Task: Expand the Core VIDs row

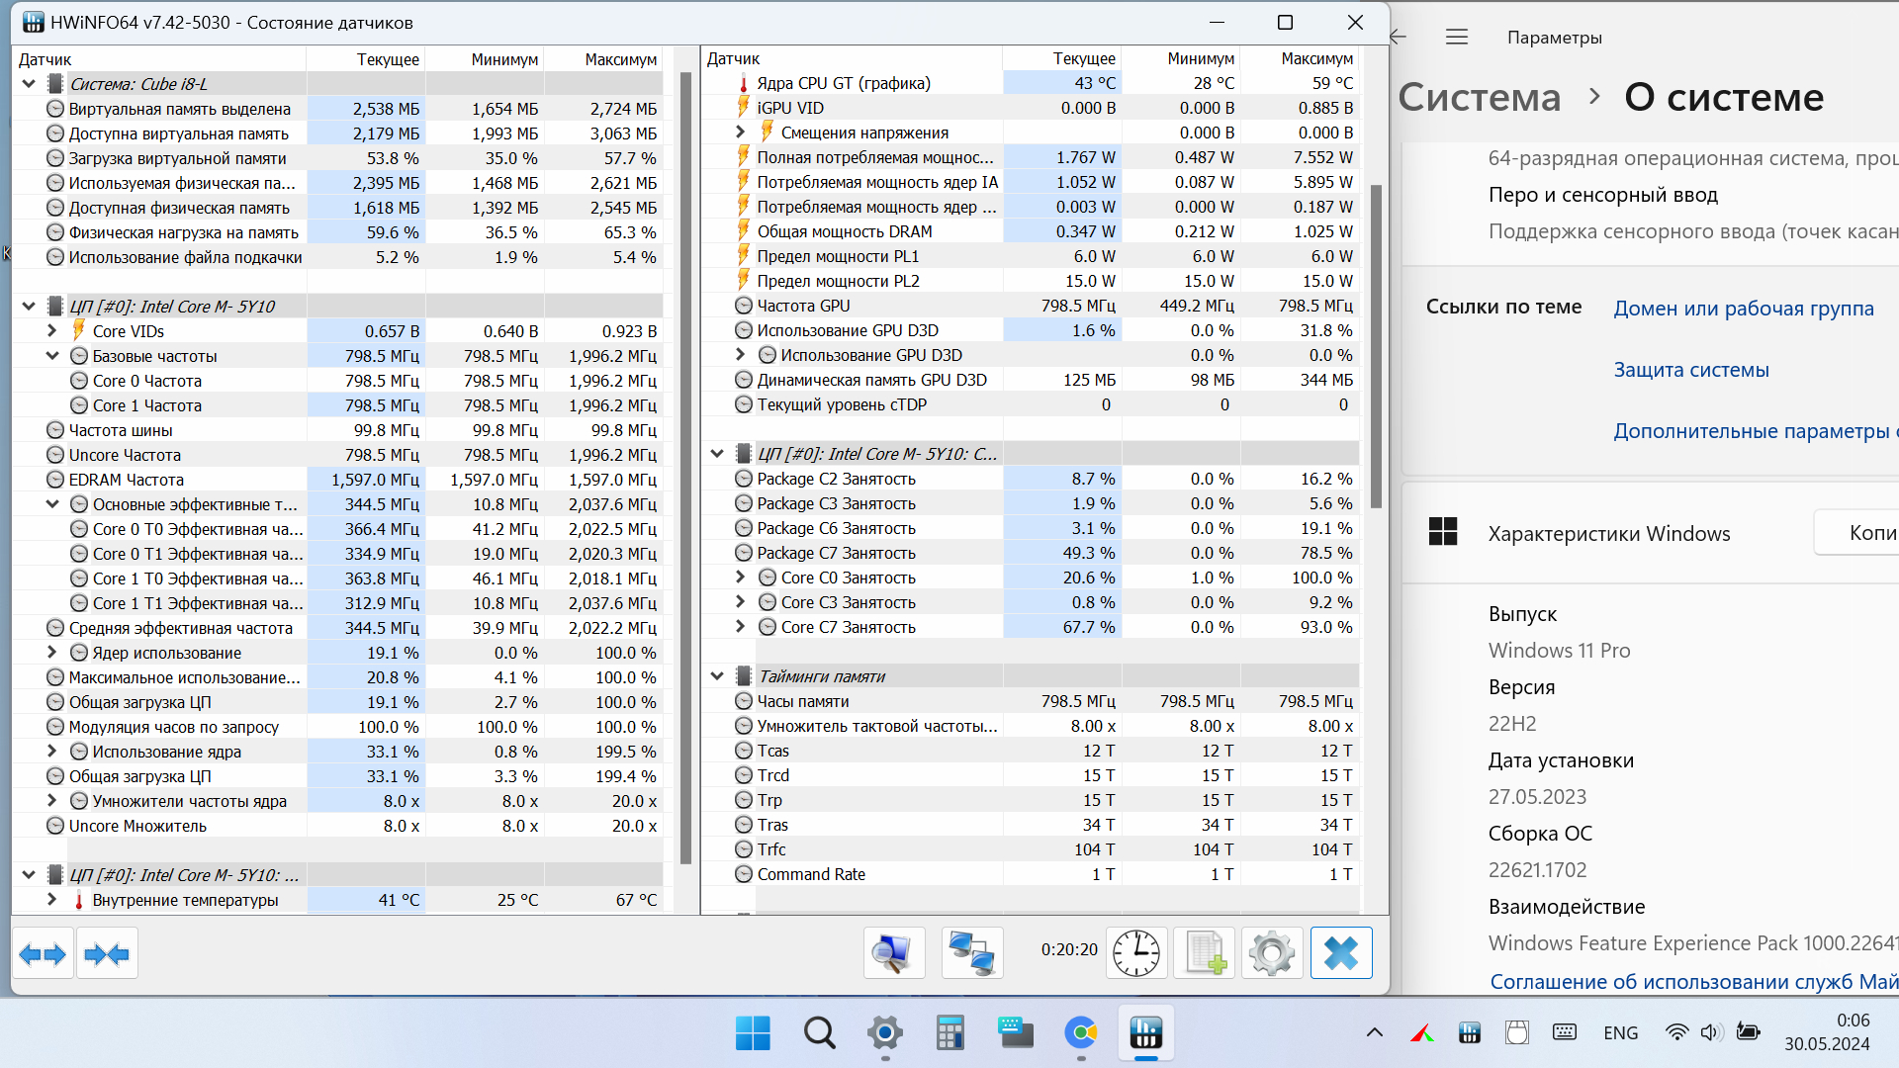Action: tap(52, 331)
